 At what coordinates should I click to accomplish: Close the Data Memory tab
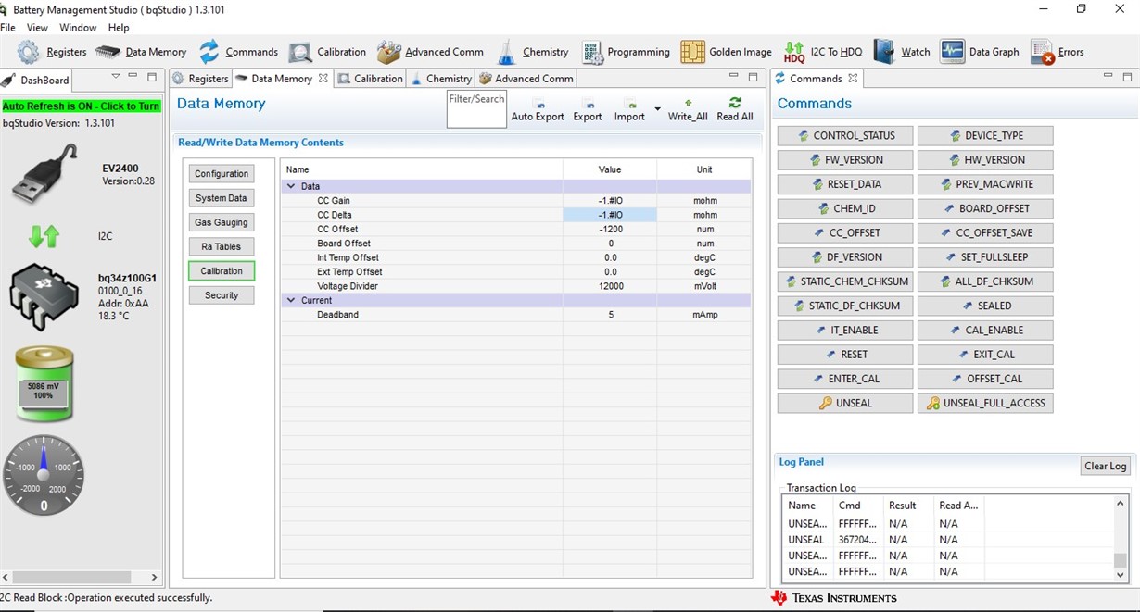pos(323,79)
